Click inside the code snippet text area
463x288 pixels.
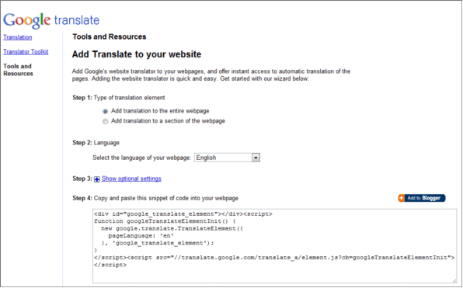(274, 246)
